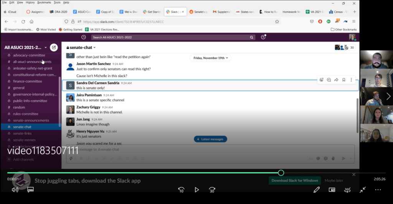Bookmark the highlighted message
The width and height of the screenshot is (393, 204).
pos(344,80)
